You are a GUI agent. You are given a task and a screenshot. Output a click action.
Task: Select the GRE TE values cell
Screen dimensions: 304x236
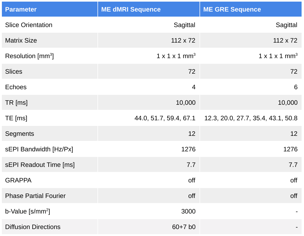pos(251,118)
